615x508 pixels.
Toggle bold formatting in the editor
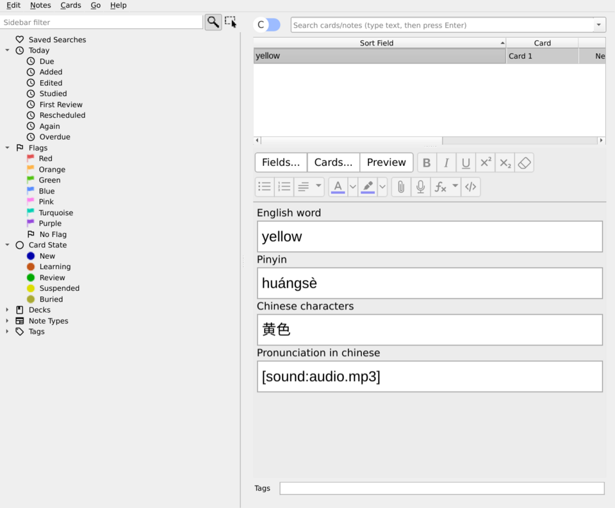427,162
